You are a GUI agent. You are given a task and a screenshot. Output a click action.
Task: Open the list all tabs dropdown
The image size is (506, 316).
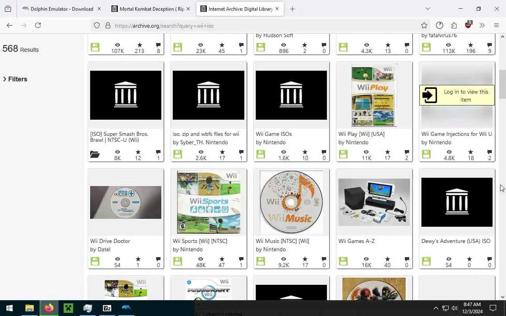pos(428,9)
